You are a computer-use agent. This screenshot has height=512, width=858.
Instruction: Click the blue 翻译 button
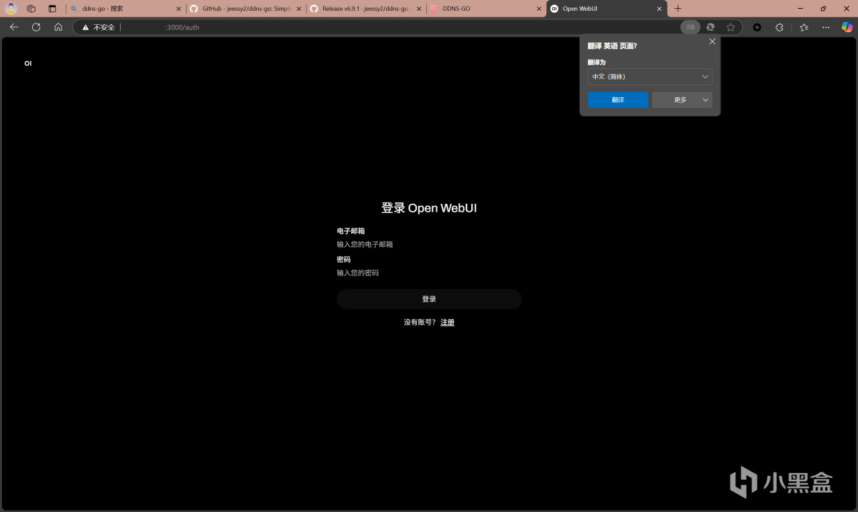click(618, 100)
